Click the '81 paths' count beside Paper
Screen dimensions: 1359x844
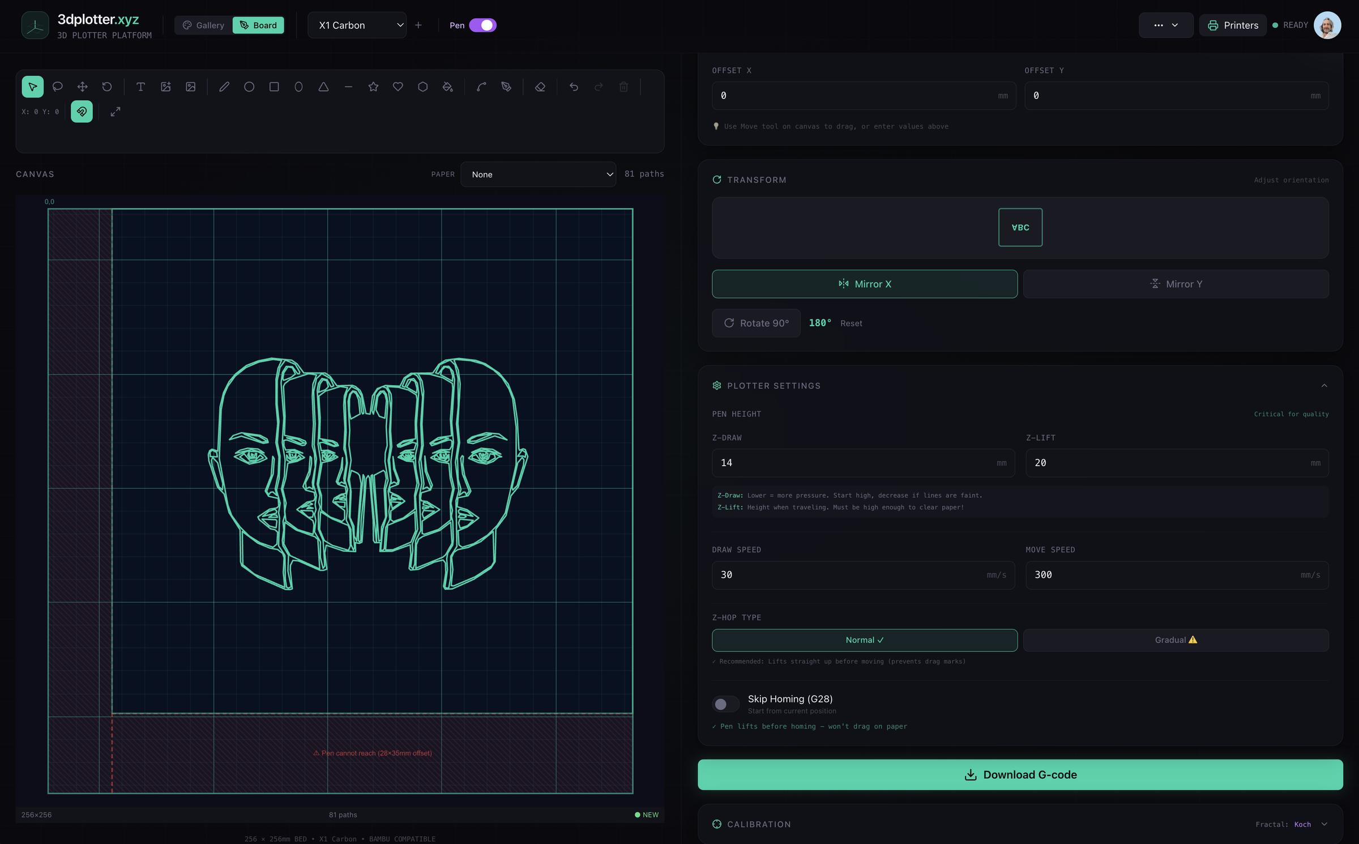coord(644,174)
